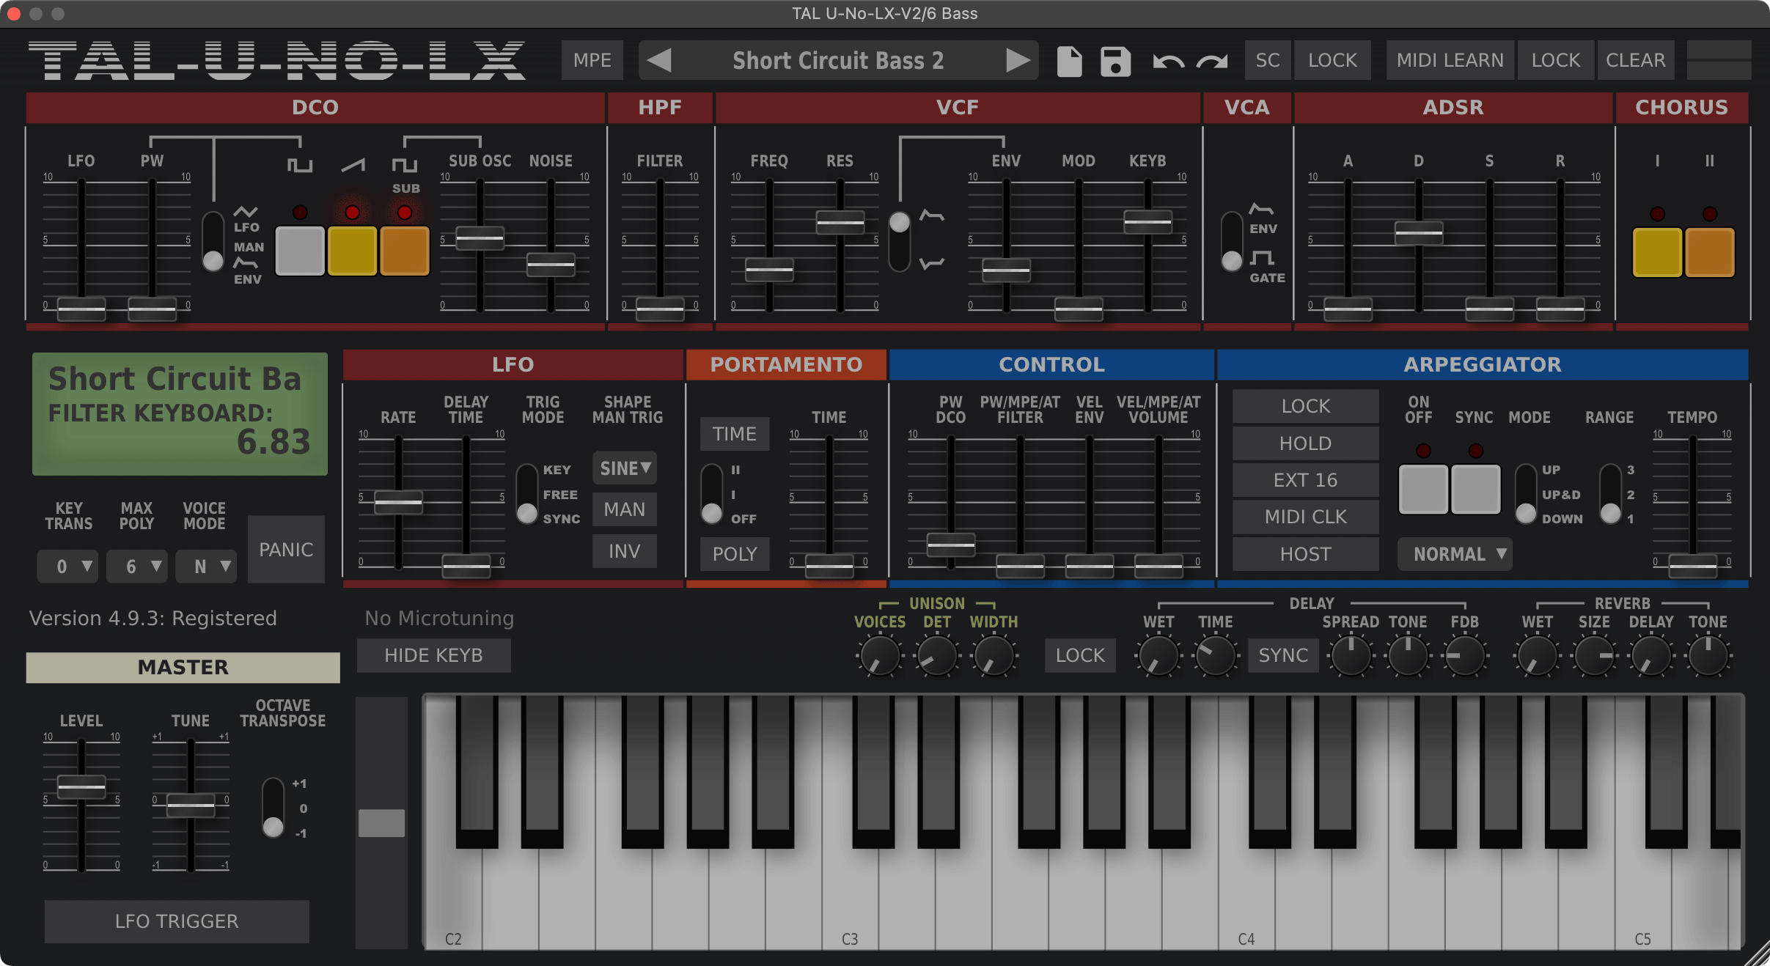
Task: Open the LFO SINE shape dropdown
Action: [625, 468]
